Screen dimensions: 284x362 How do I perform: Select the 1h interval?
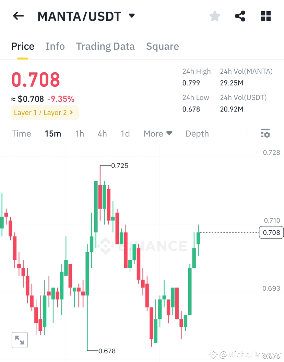click(x=80, y=134)
